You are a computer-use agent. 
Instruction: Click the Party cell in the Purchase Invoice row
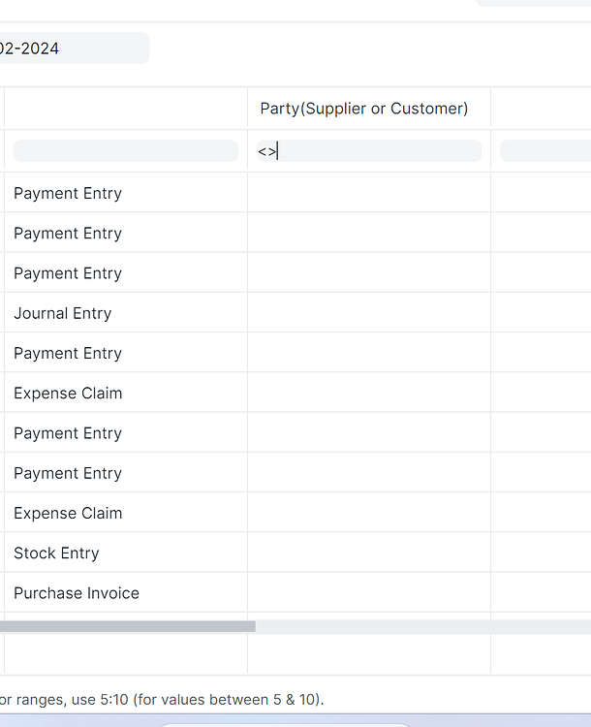(x=368, y=593)
